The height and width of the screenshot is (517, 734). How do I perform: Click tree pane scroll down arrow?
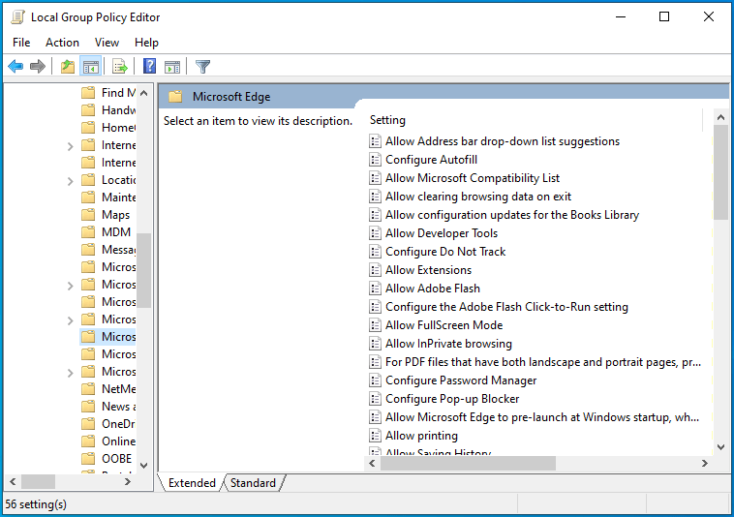pyautogui.click(x=144, y=466)
